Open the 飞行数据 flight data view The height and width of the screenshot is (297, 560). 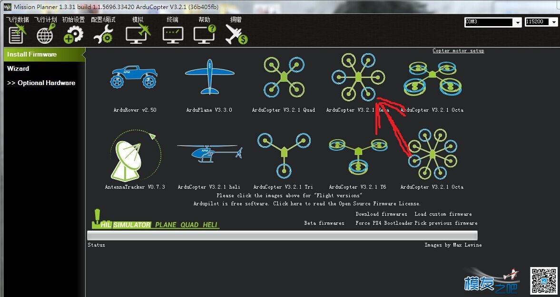coord(17,31)
